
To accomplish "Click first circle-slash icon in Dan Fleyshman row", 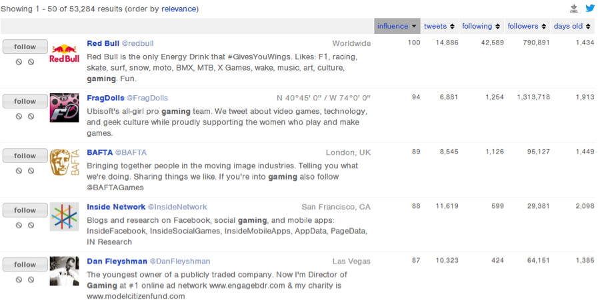I will point(19,280).
